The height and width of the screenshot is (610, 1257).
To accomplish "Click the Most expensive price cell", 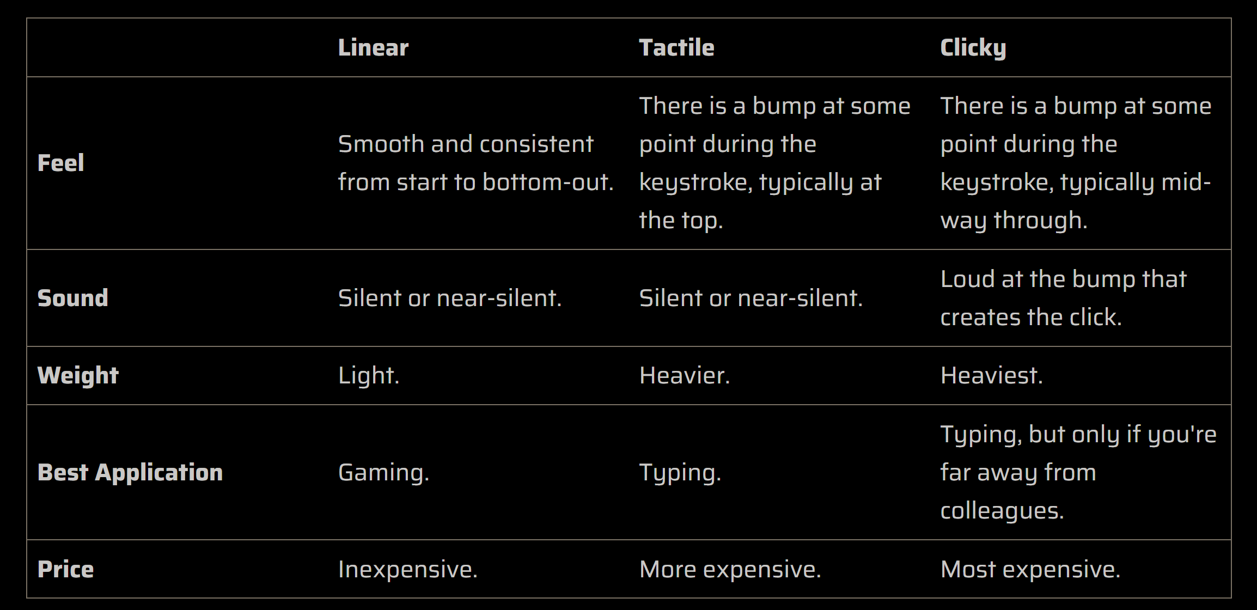I will click(1030, 569).
